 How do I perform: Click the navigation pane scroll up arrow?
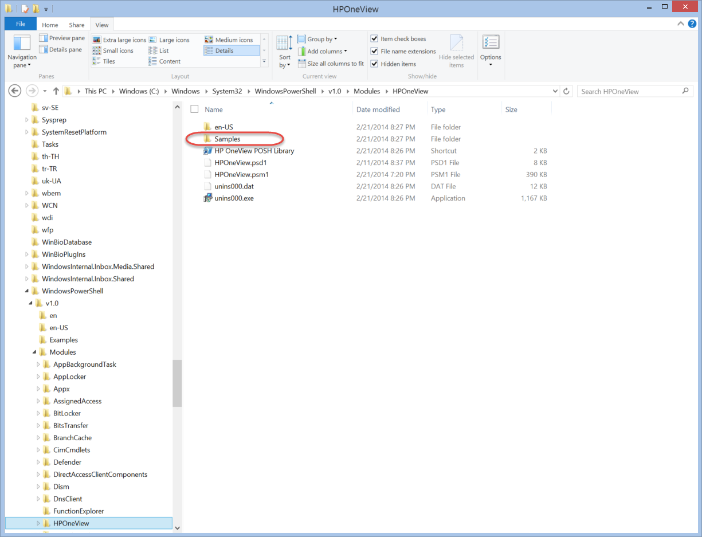177,107
